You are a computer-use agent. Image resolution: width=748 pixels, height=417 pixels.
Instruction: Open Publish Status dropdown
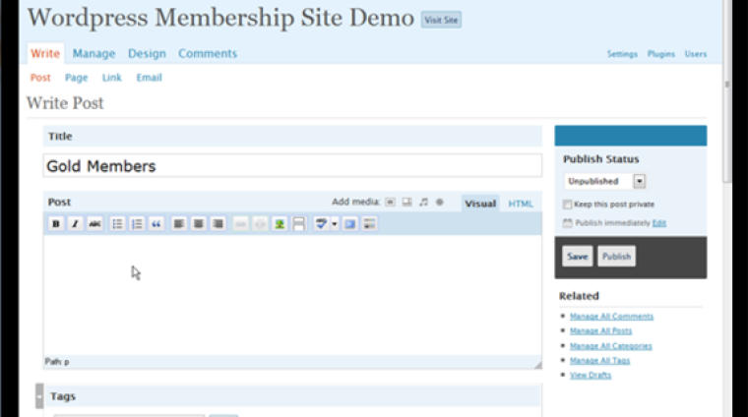[604, 181]
